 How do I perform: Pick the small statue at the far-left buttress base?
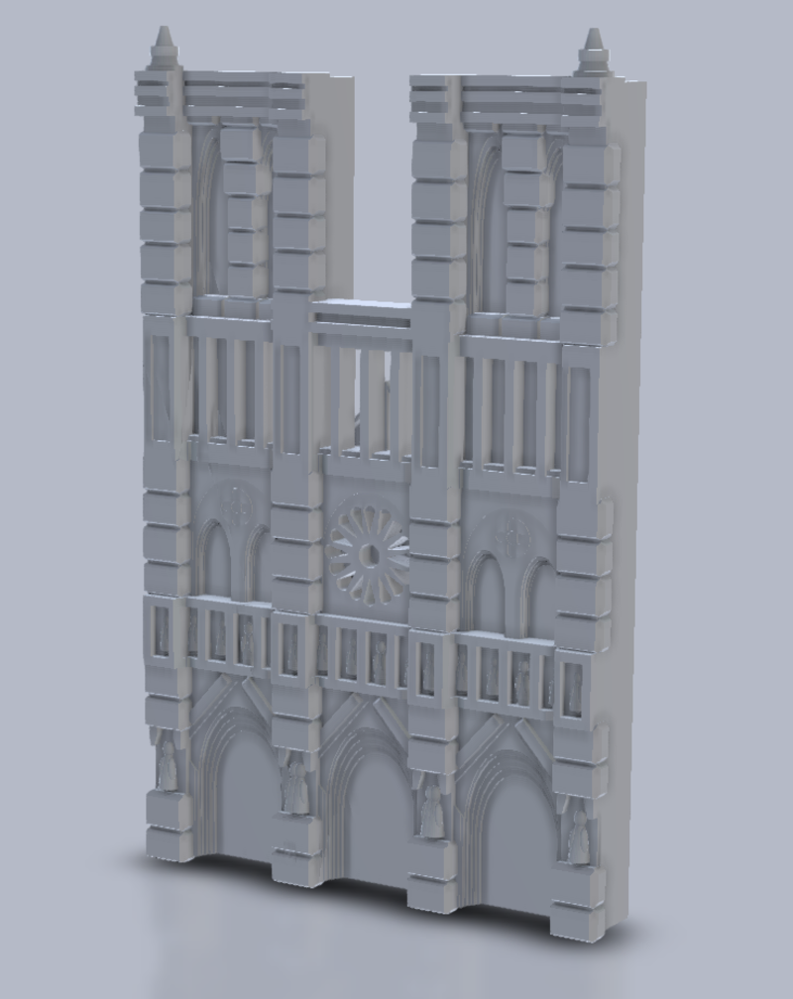point(169,766)
